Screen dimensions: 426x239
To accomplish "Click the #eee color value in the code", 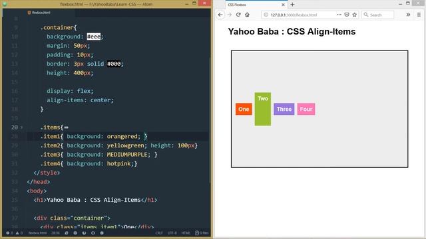I will point(93,37).
